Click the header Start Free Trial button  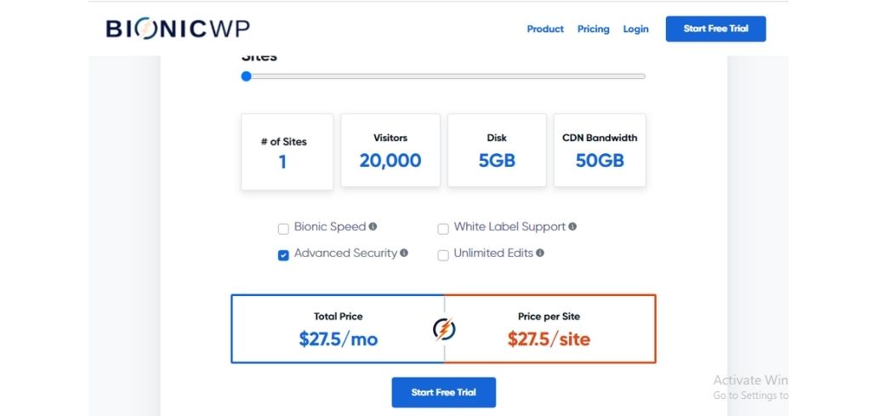[x=715, y=29]
